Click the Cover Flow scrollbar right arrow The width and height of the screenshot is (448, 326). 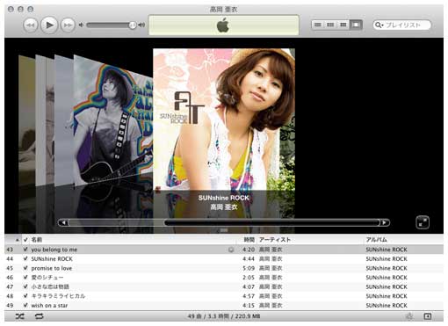(x=384, y=223)
